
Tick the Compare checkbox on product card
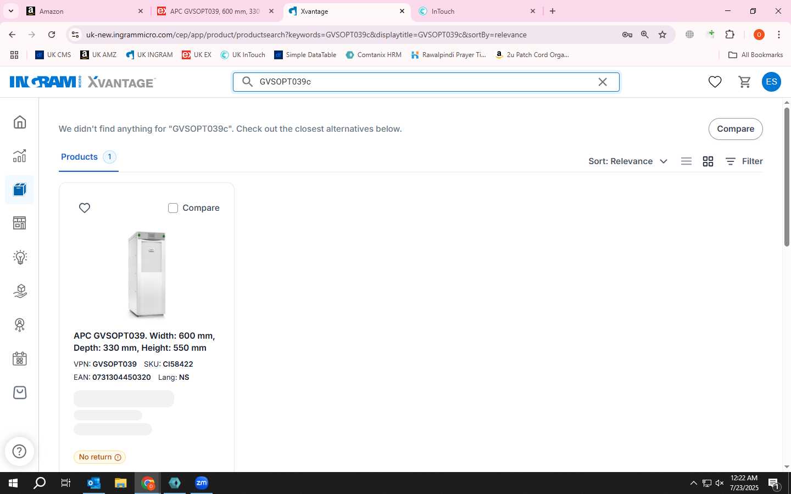point(173,208)
